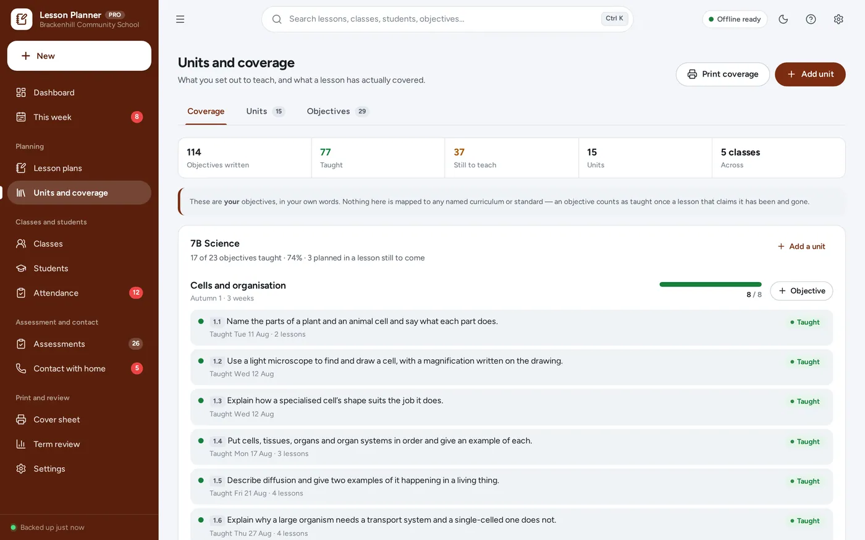Click the search magnifier icon
This screenshot has width=865, height=540.
tap(277, 19)
